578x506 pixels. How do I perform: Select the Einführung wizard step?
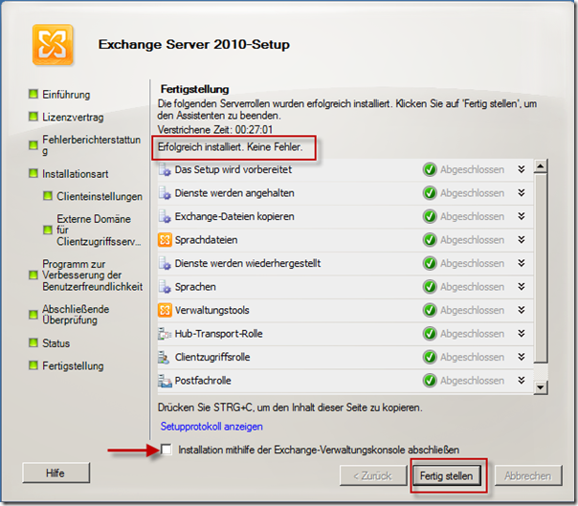coord(66,95)
